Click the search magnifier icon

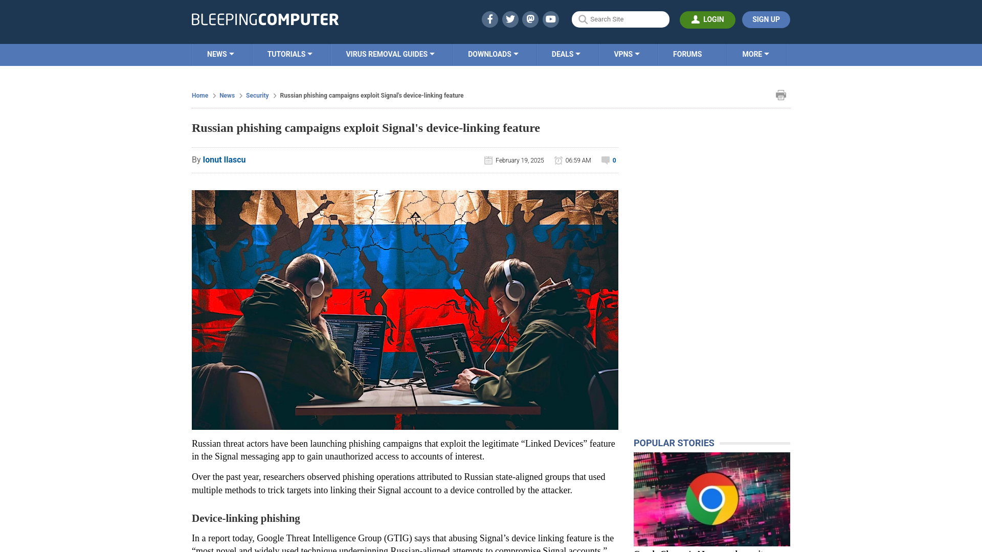pos(583,19)
